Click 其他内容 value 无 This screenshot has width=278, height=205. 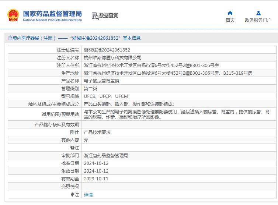tap(86, 140)
